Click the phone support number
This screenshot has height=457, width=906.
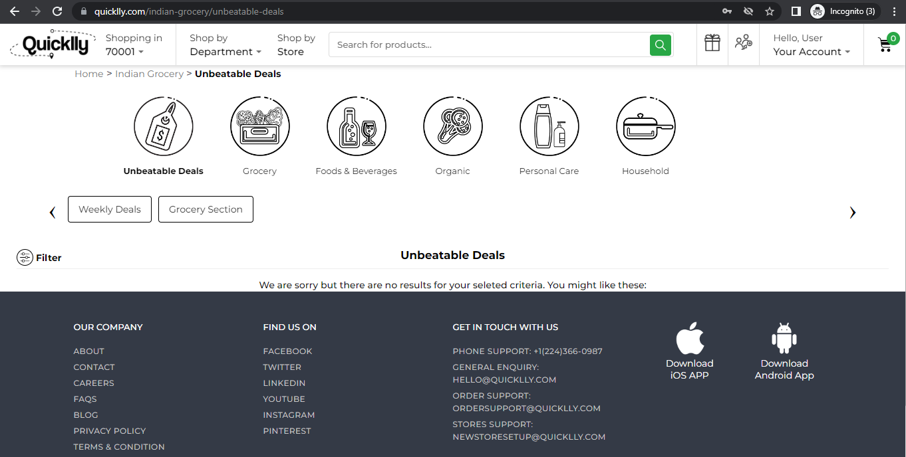click(568, 351)
